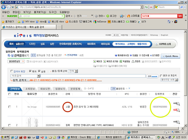Click the print icon in results toolbar
The image size is (188, 140).
[133, 61]
